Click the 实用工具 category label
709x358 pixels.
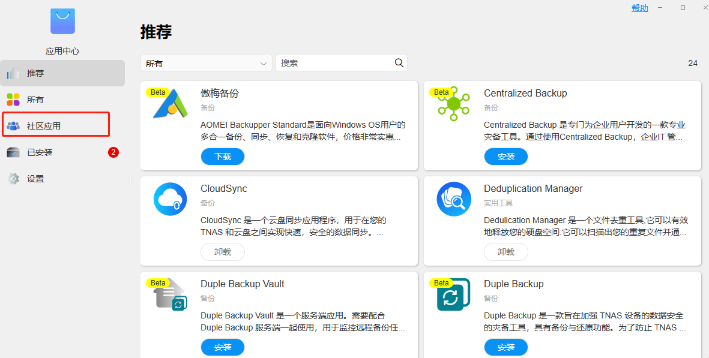(x=498, y=203)
